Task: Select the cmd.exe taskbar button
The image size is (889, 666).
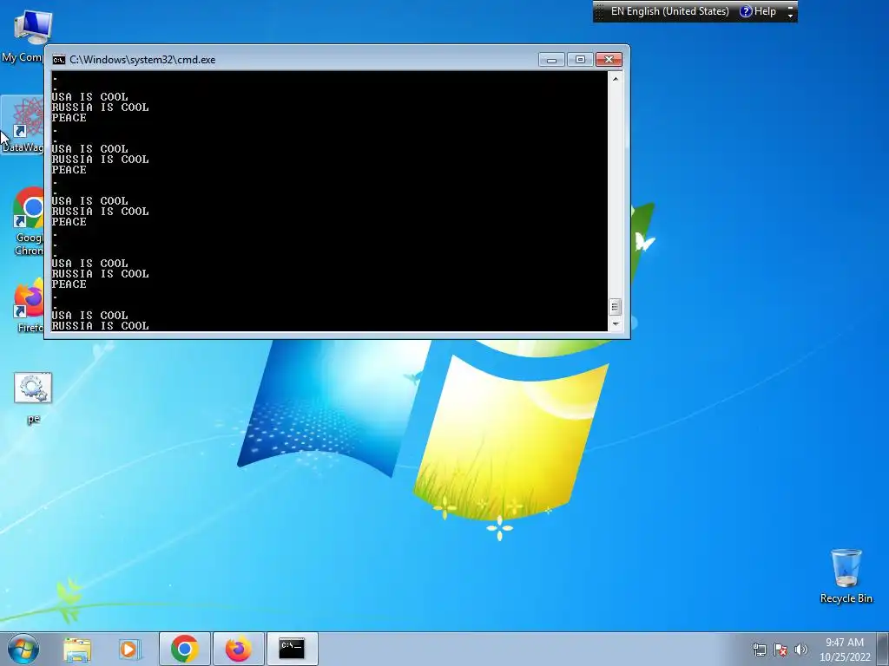Action: tap(292, 649)
